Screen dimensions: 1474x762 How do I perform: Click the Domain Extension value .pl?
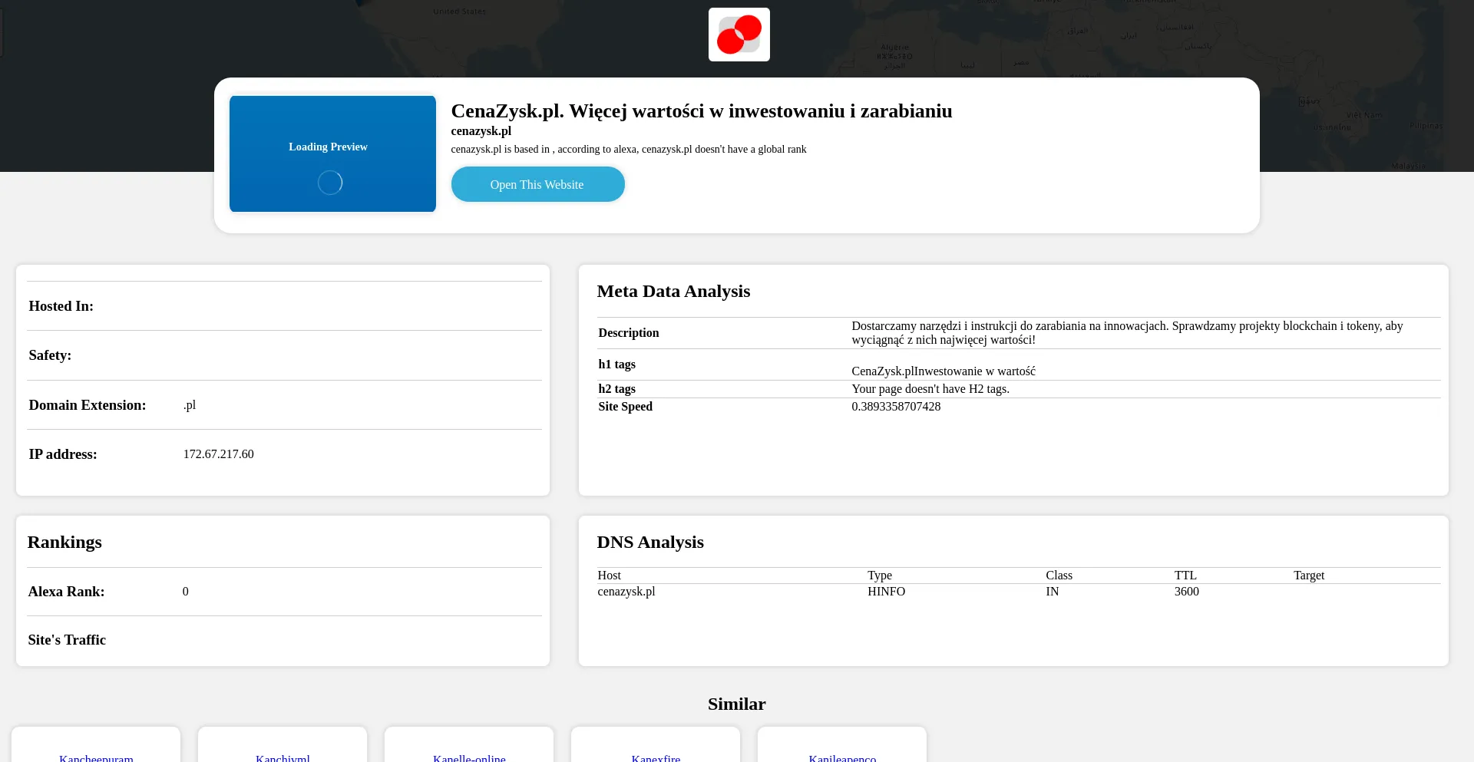tap(189, 405)
